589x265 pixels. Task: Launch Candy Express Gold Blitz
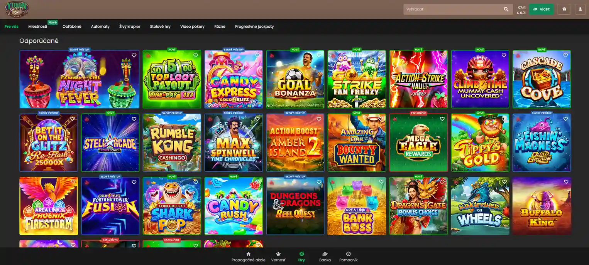click(x=234, y=79)
